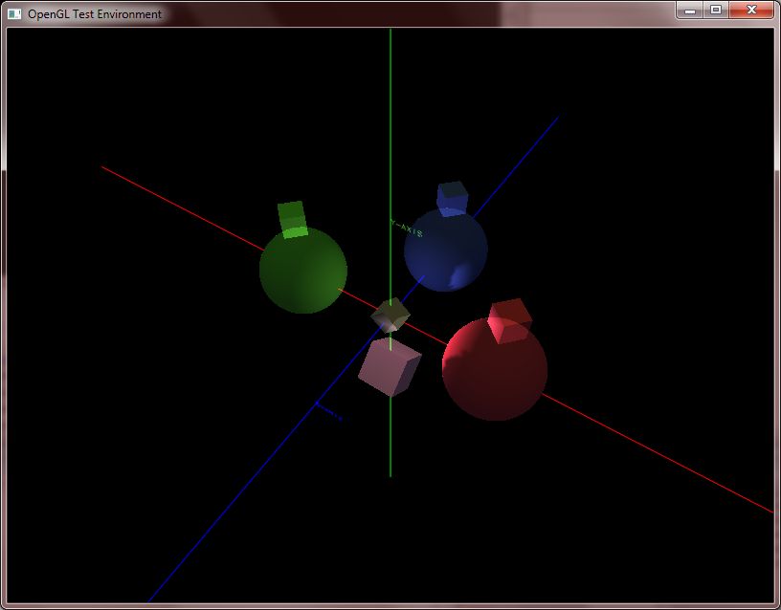Click the junction point on the blue axis
The height and width of the screenshot is (610, 781).
(317, 403)
